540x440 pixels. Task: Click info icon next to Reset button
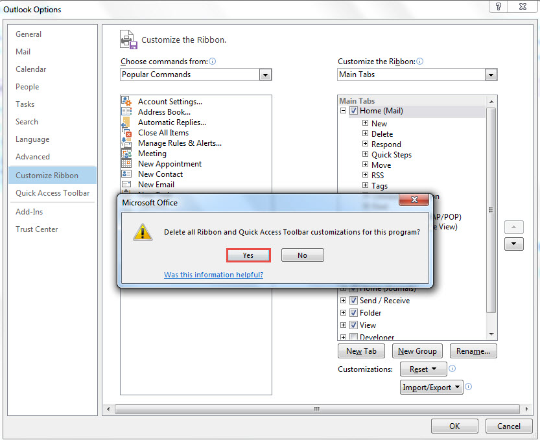pos(452,368)
